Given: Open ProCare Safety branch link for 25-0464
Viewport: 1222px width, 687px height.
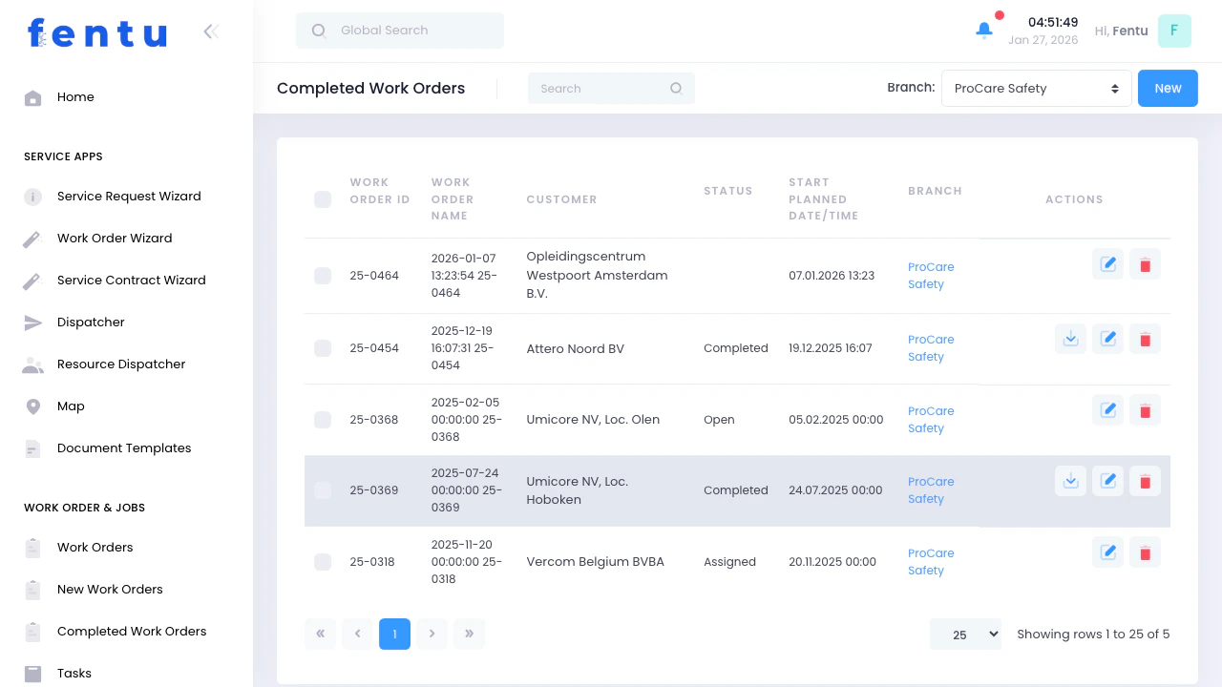Looking at the screenshot, I should 931,275.
